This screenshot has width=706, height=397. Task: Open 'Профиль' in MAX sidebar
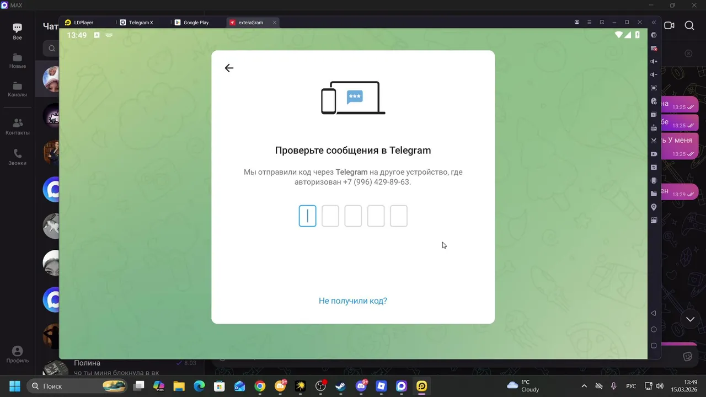tap(17, 355)
